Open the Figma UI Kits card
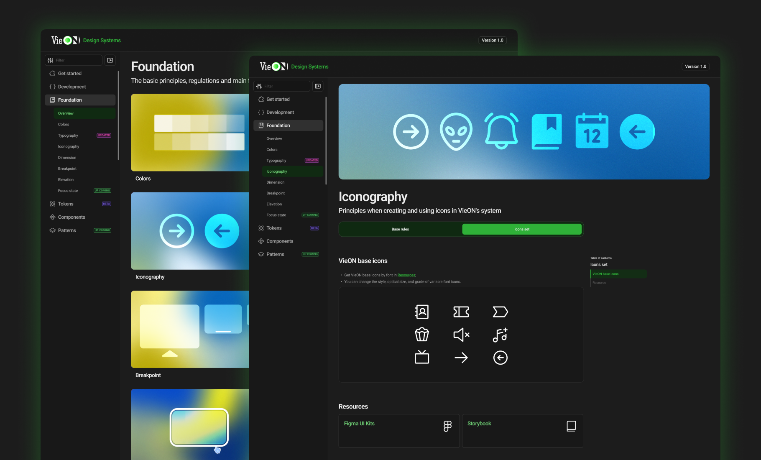The height and width of the screenshot is (460, 761). point(399,431)
